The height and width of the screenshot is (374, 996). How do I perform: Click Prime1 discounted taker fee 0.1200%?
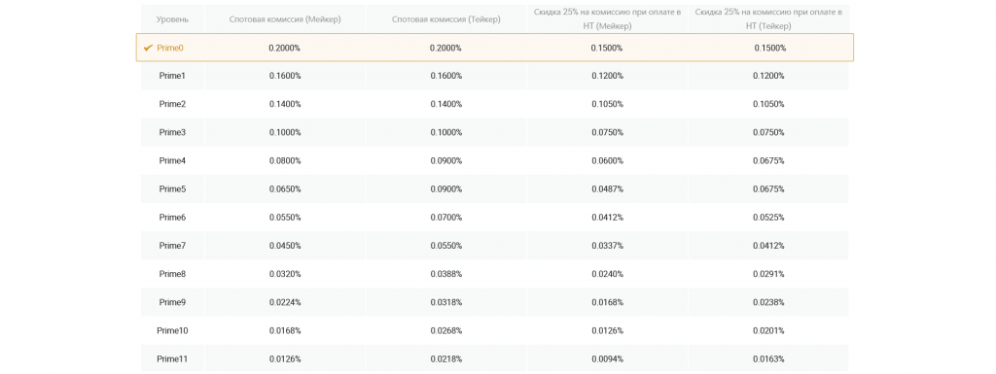tap(768, 76)
